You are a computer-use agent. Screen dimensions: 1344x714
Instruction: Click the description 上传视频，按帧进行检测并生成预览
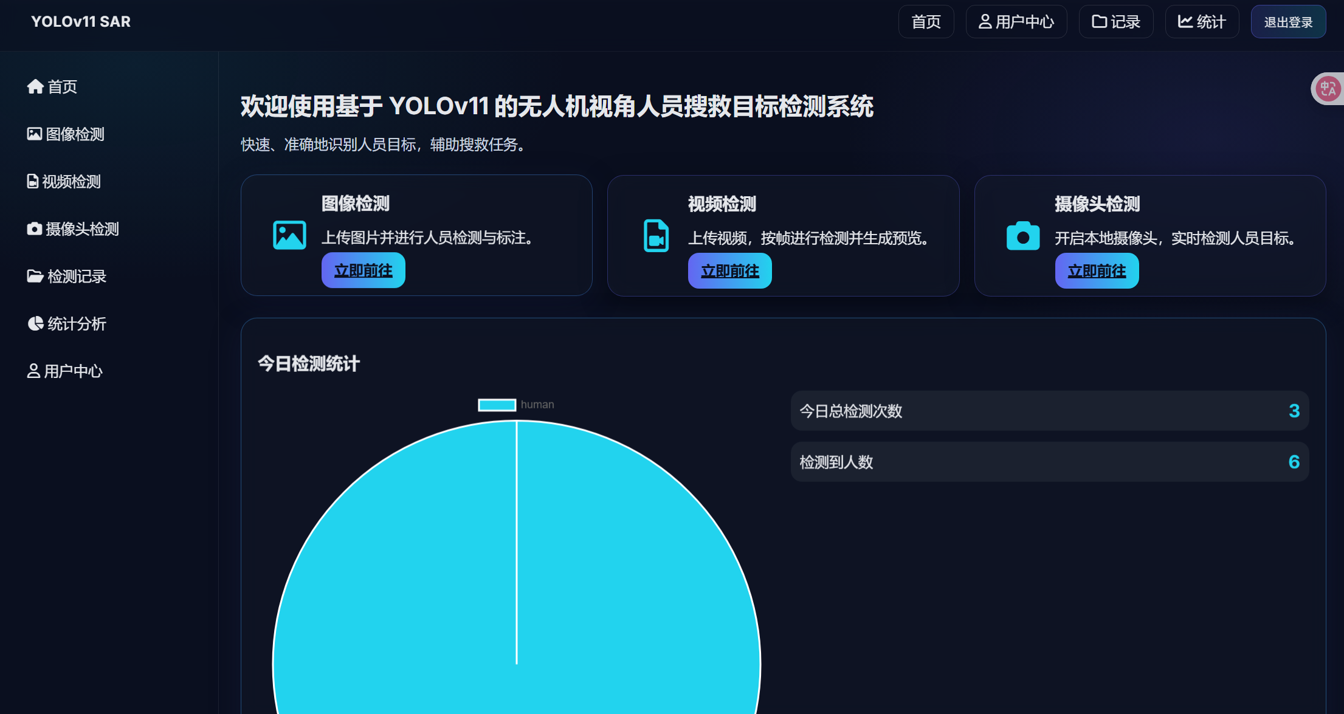pos(809,238)
